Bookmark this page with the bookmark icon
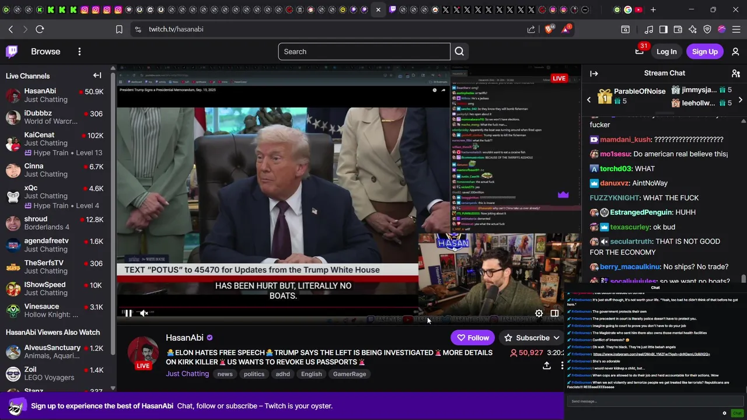 (x=119, y=29)
